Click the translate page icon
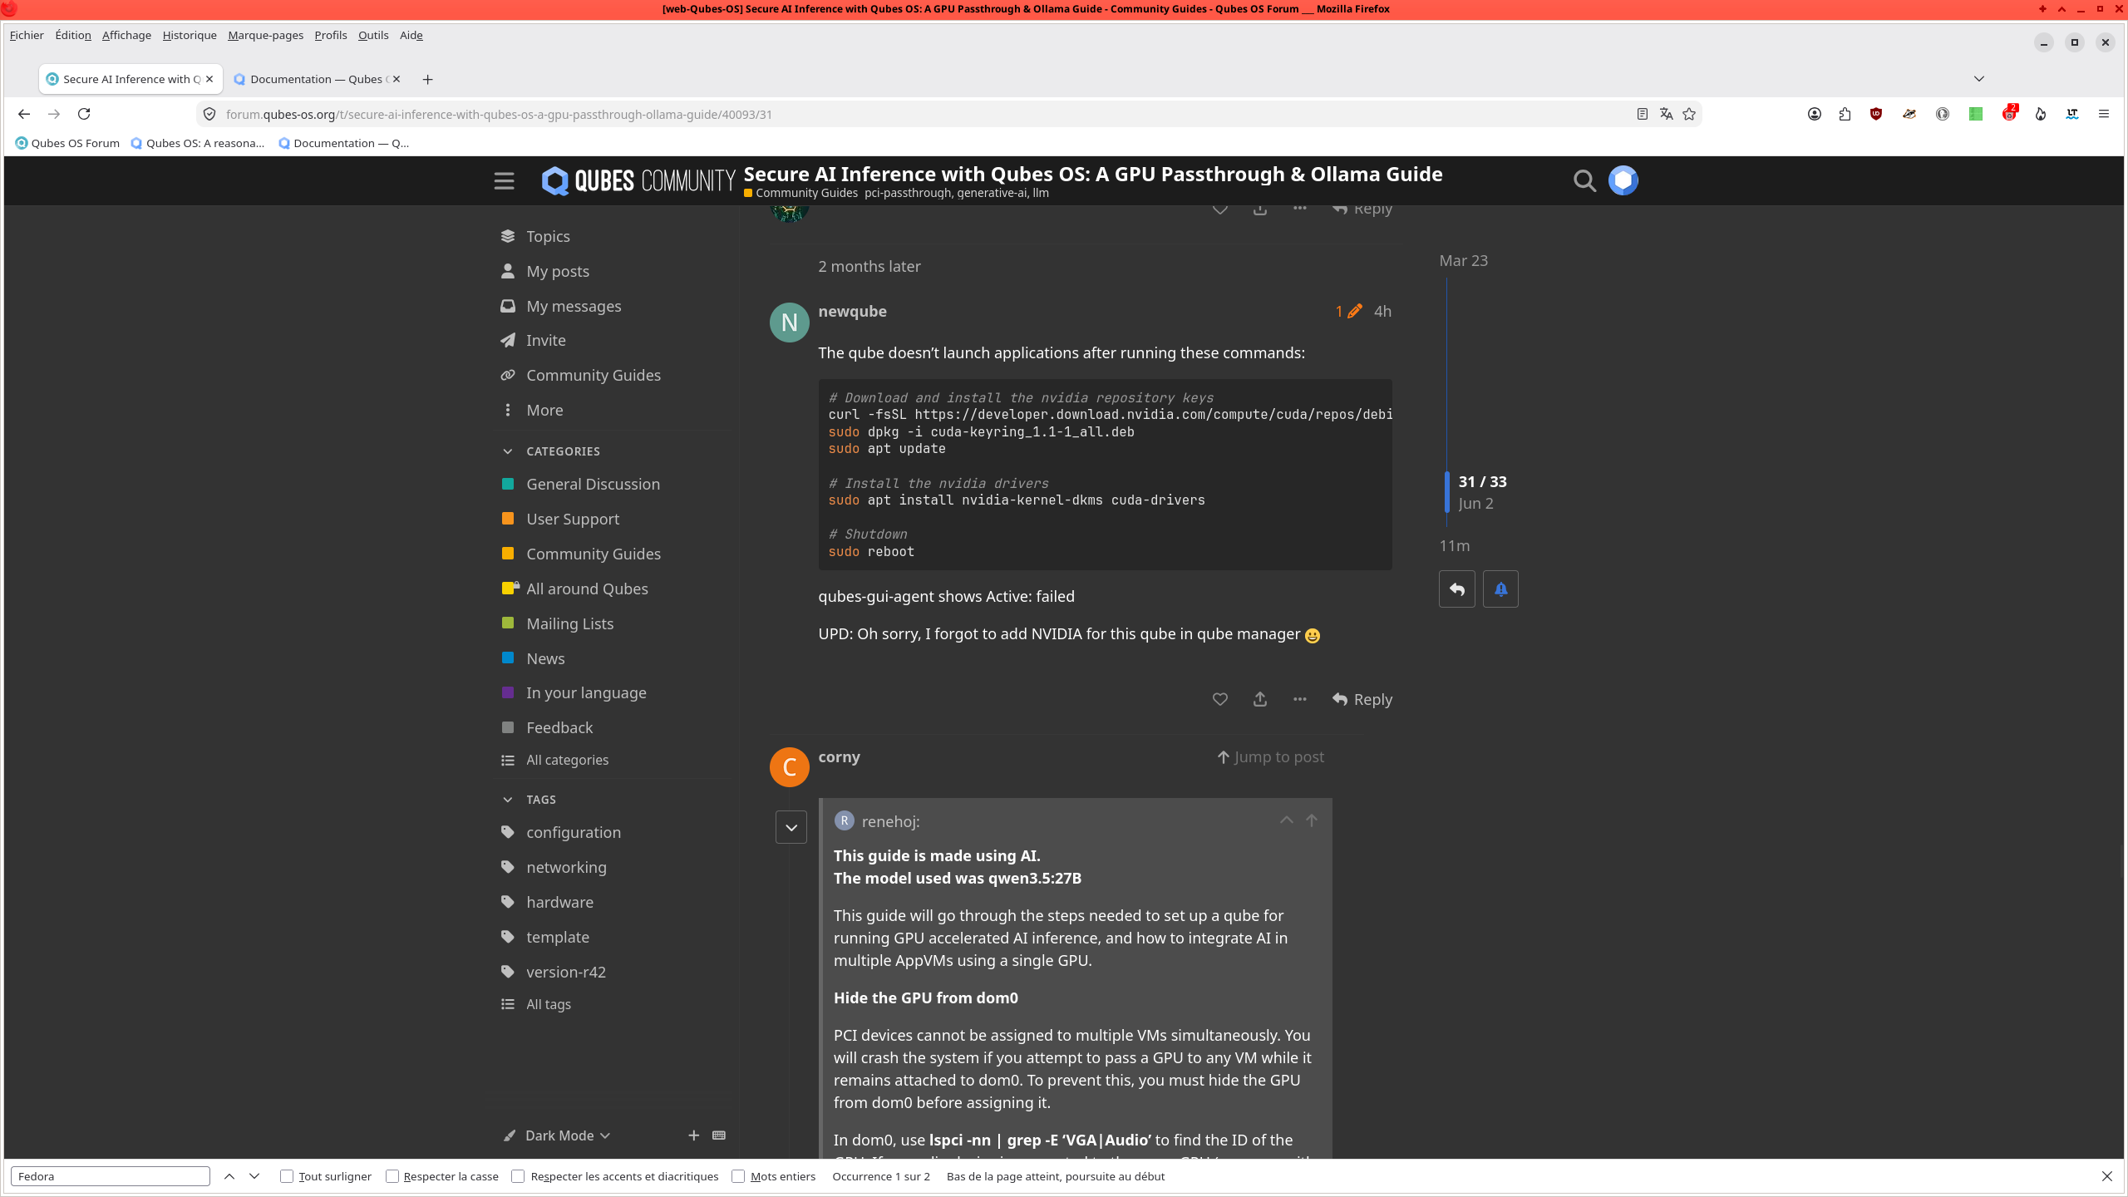The height and width of the screenshot is (1197, 2128). 1666,114
